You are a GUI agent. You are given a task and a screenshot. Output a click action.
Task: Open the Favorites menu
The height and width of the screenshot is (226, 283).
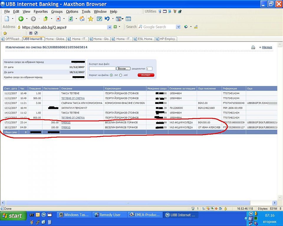click(41, 11)
